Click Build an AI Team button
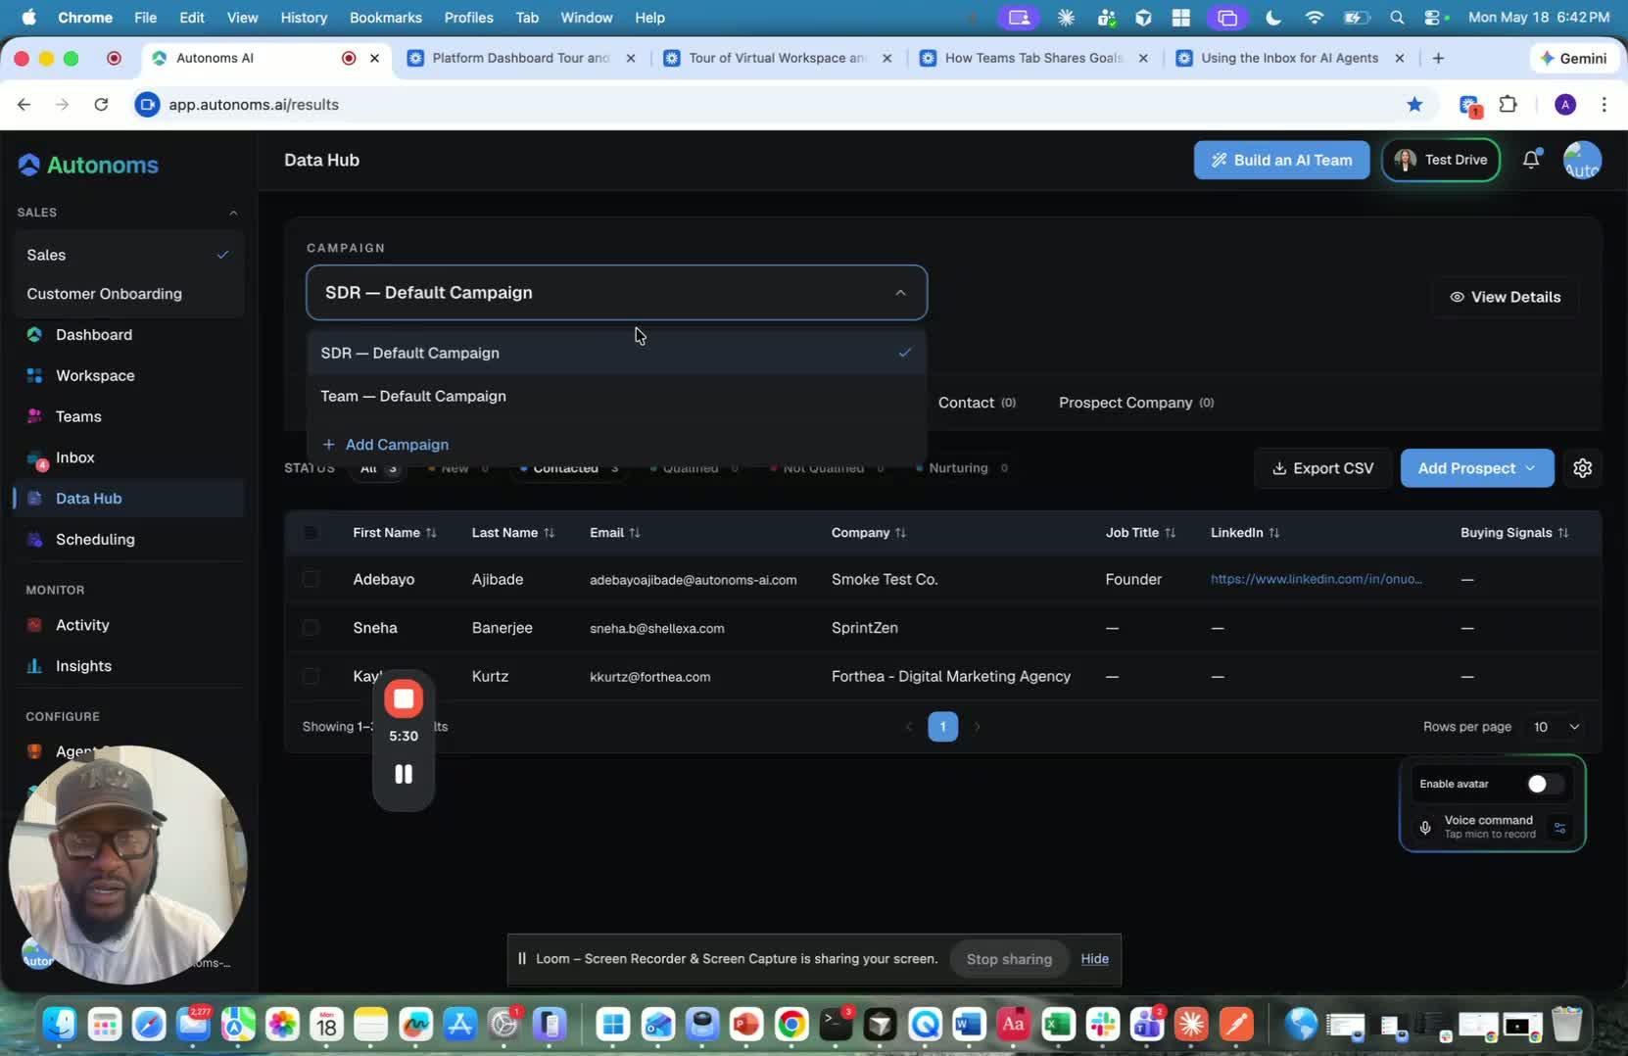Screen dimensions: 1628x1056 coord(1281,160)
